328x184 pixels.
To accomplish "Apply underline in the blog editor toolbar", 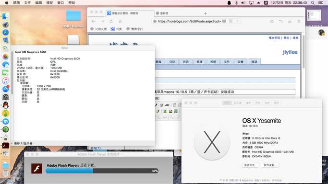I will tap(161, 105).
